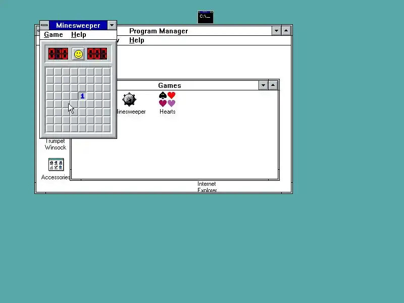Click the MS-DOS prompt icon on desktop
This screenshot has height=303, width=404.
[x=206, y=17]
